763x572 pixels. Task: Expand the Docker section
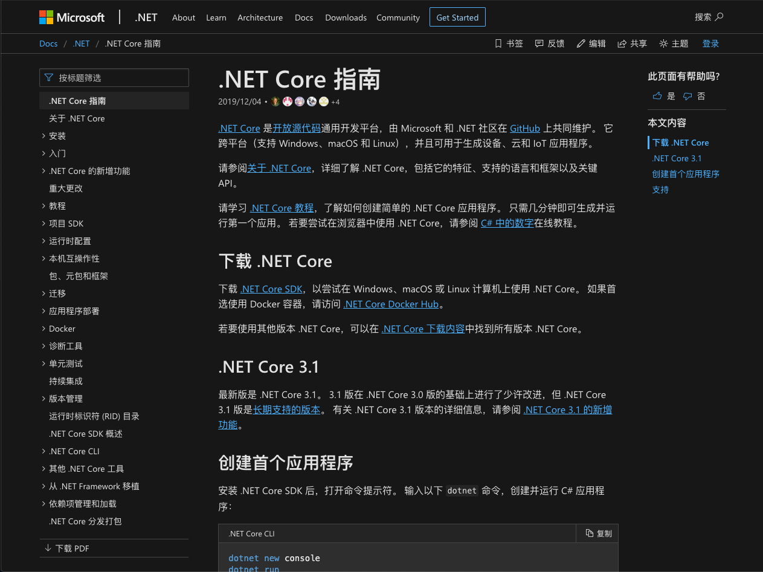[61, 328]
